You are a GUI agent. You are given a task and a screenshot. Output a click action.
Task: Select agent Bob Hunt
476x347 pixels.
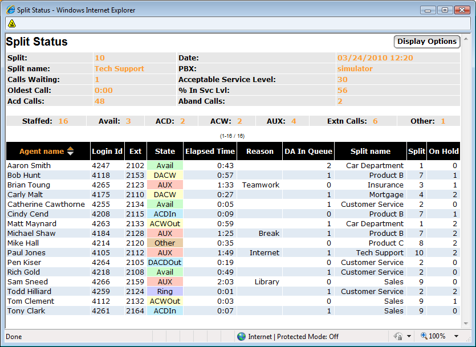24,175
